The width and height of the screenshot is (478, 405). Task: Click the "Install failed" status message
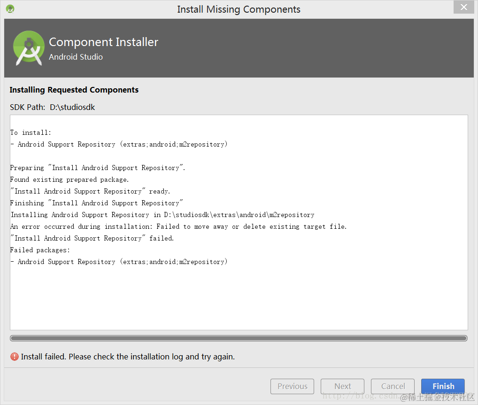[x=128, y=357]
